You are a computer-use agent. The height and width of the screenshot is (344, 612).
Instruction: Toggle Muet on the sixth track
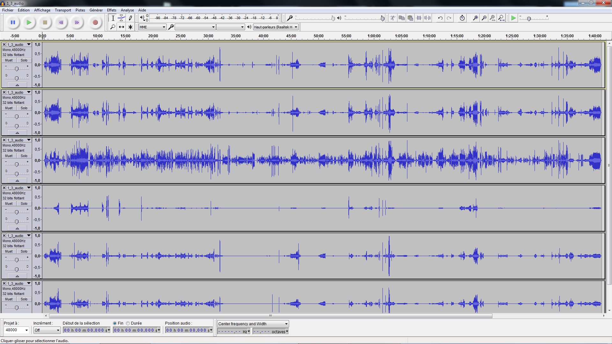click(x=9, y=299)
